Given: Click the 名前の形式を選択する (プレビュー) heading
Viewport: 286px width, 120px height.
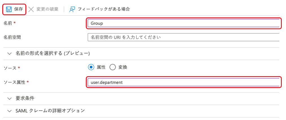Looking at the screenshot, I should tap(53, 53).
